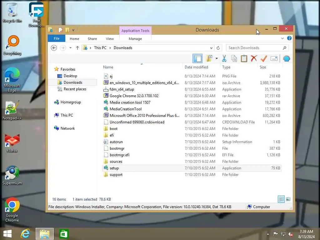This screenshot has width=320, height=240.
Task: Open the File menu
Action: (57, 38)
